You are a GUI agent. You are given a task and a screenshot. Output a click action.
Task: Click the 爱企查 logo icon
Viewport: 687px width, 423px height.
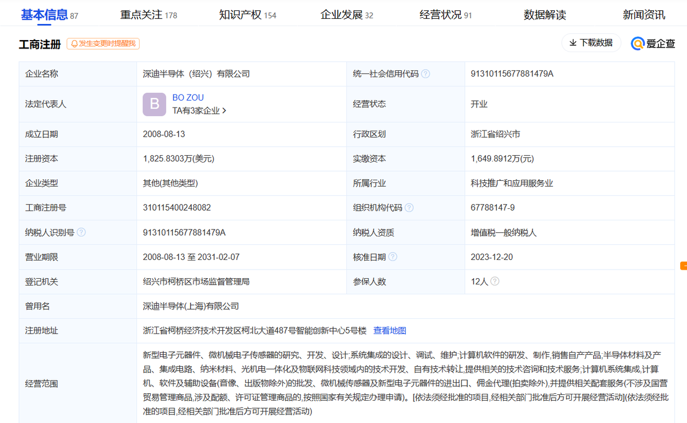[637, 44]
